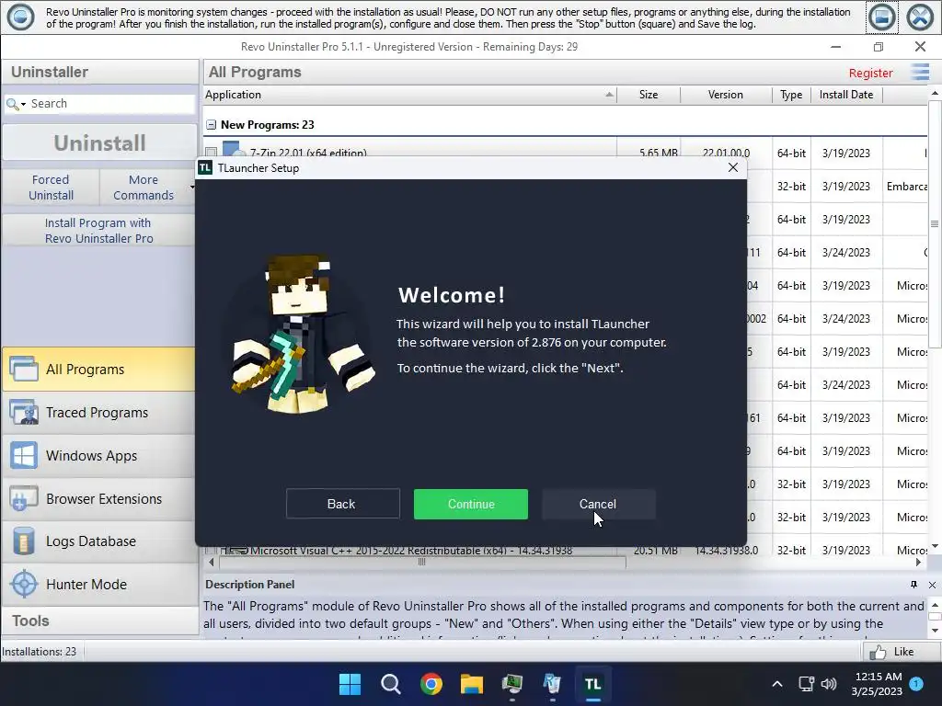942x706 pixels.
Task: Click Install Program with Revo Uninstaller Pro
Action: point(99,231)
